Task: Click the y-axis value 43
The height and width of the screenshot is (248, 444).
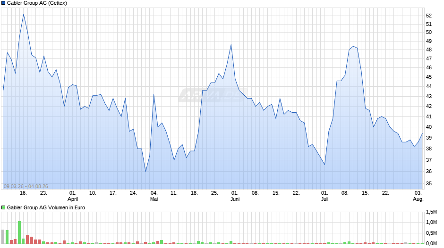Action: pyautogui.click(x=429, y=97)
